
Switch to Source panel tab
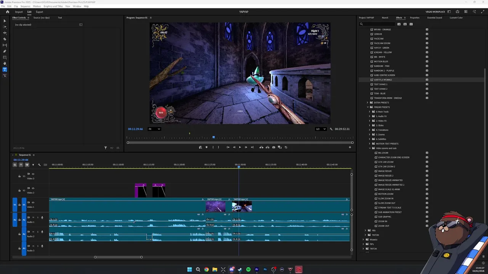(42, 18)
